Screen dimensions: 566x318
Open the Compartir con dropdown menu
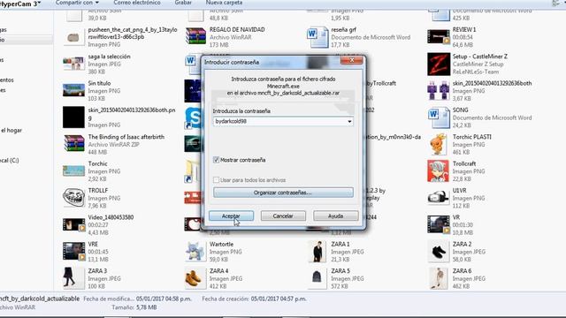[77, 3]
